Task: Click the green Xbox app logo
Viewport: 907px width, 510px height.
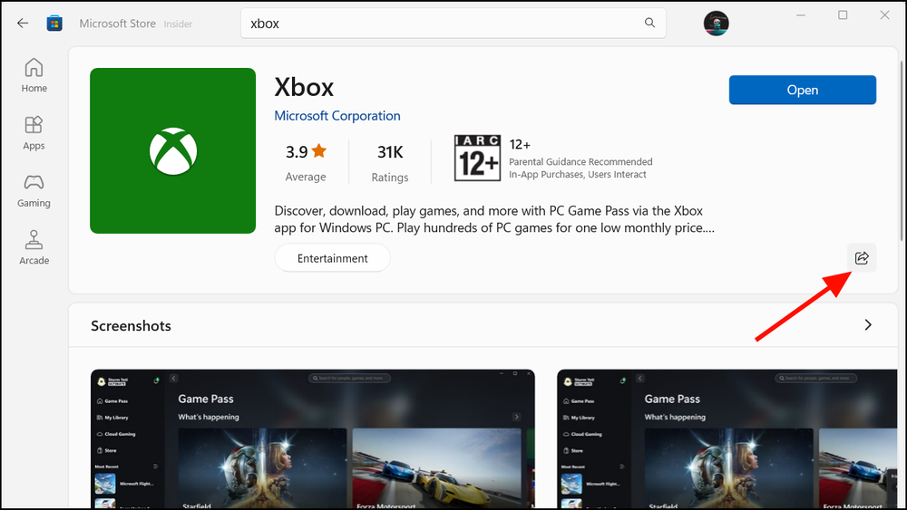Action: pyautogui.click(x=173, y=150)
